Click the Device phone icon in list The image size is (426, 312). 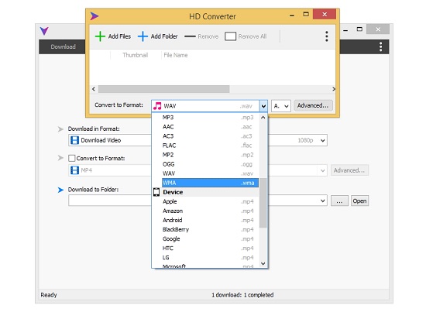[156, 192]
